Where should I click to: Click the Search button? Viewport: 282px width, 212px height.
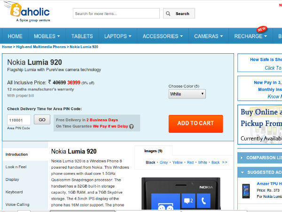tap(179, 14)
